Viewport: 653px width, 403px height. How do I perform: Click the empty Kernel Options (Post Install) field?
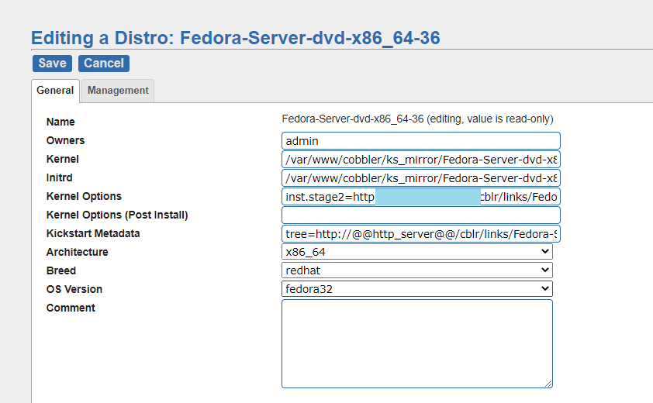pos(420,215)
